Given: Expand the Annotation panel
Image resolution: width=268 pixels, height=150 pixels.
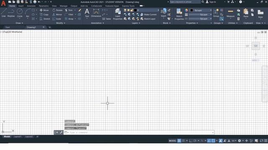Looking at the screenshot, I should 98,23.
